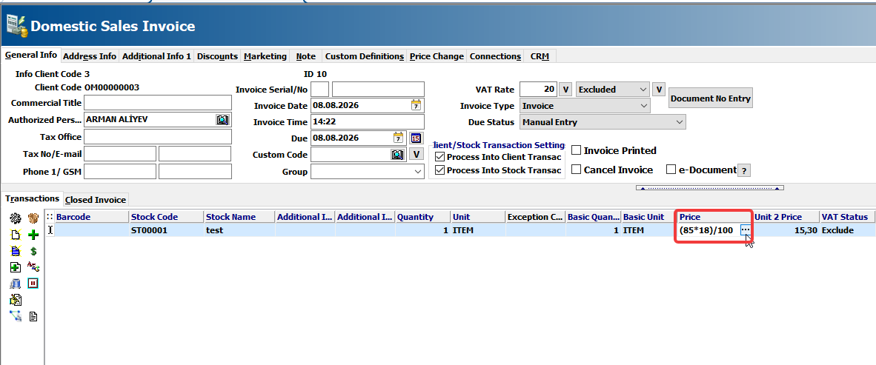Open the CRM tab
Viewport: 876px width, 365px height.
540,56
